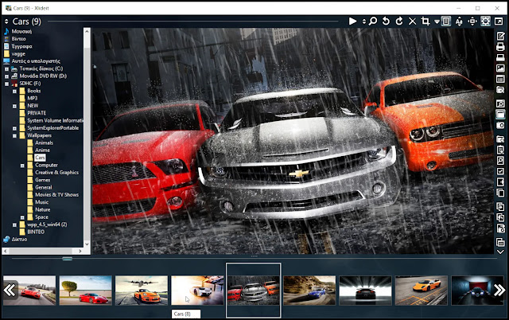Select the Crop tool
The height and width of the screenshot is (320, 509).
coord(425,21)
